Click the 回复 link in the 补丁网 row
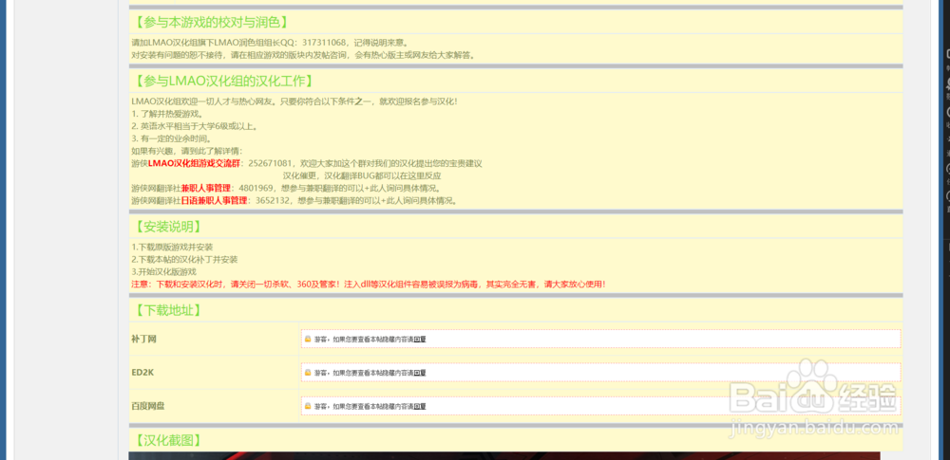Viewport: 950px width, 460px height. [420, 340]
